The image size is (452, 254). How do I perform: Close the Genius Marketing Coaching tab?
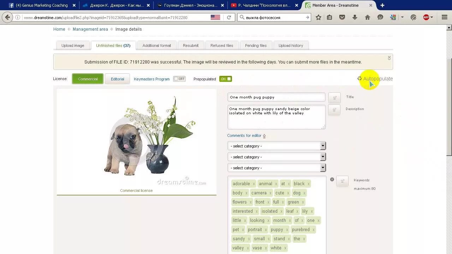click(74, 5)
